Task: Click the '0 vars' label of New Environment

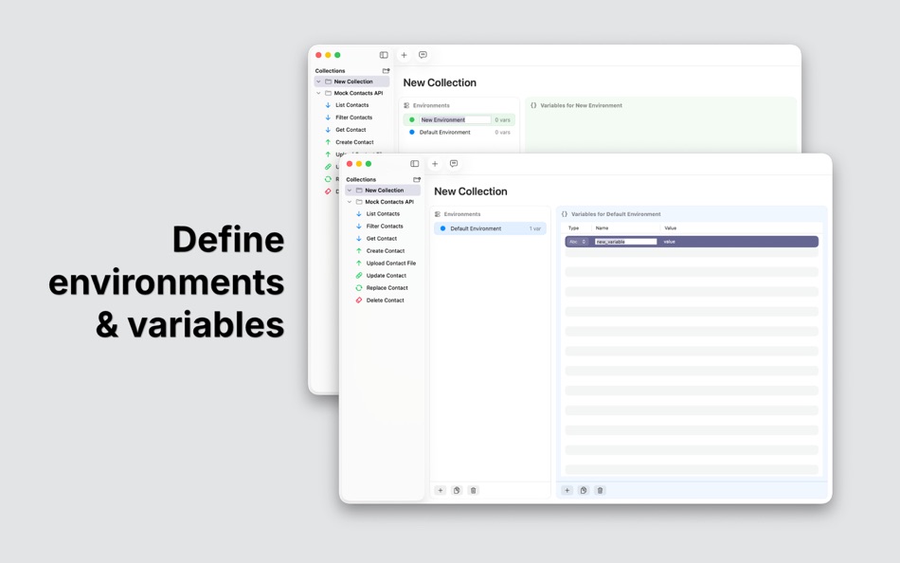Action: point(502,119)
